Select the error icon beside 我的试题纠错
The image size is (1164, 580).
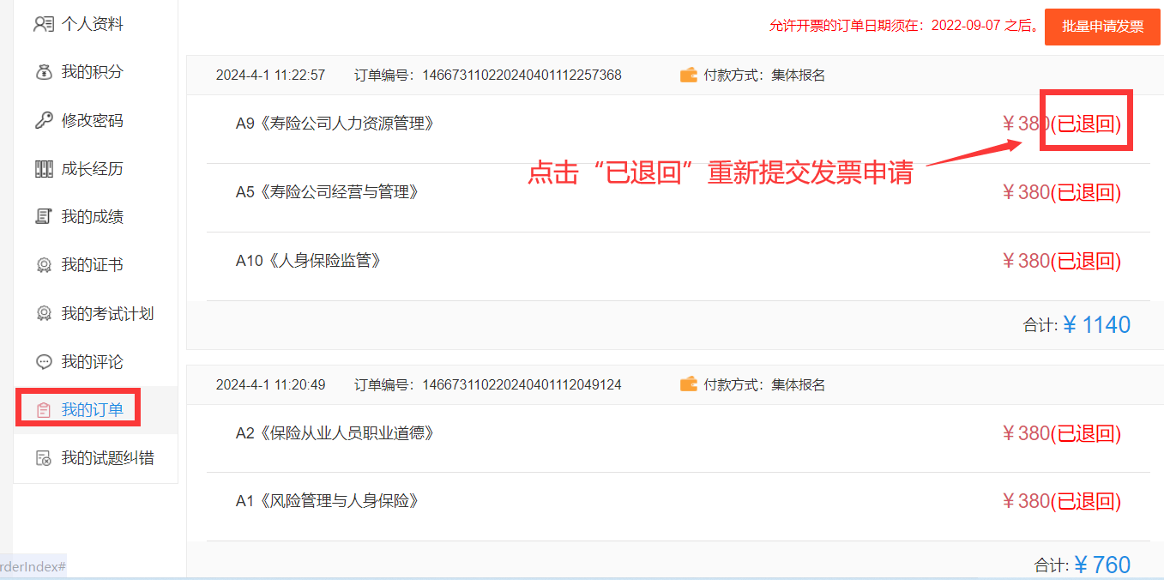[x=44, y=457]
